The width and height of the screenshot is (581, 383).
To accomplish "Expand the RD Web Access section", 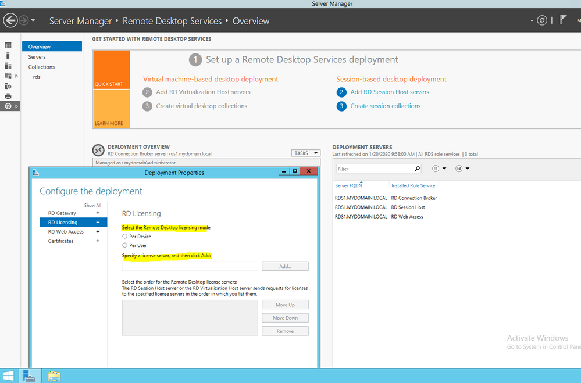I will pyautogui.click(x=98, y=231).
